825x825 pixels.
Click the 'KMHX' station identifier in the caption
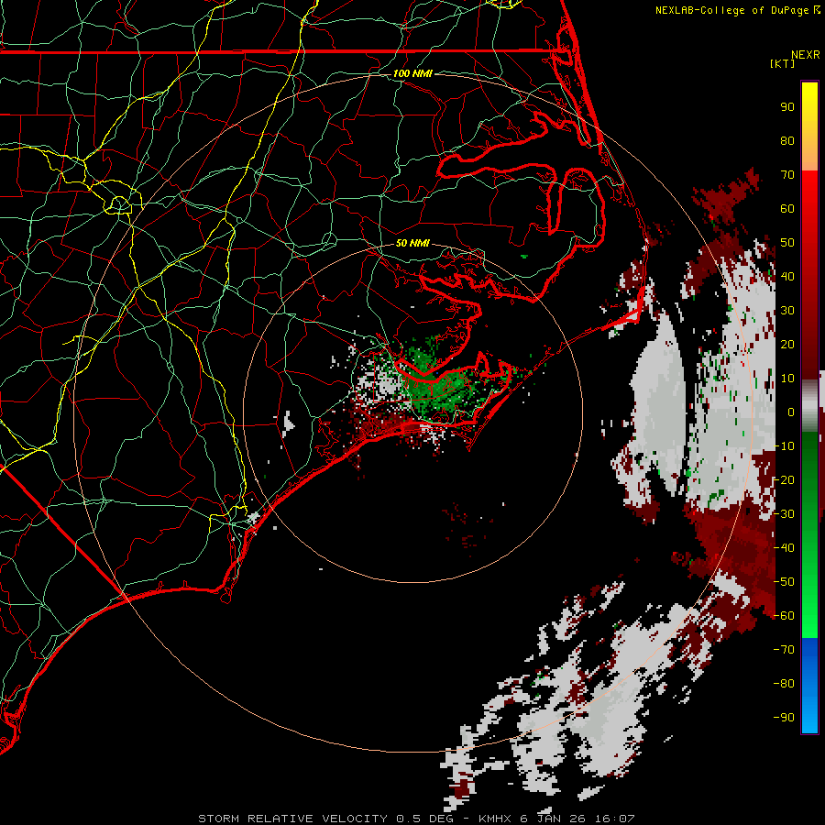[495, 819]
